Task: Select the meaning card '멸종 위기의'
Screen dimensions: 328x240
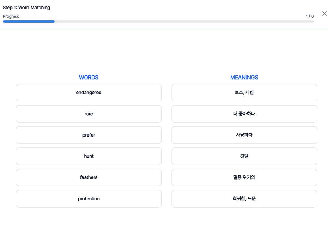Action: [244, 177]
